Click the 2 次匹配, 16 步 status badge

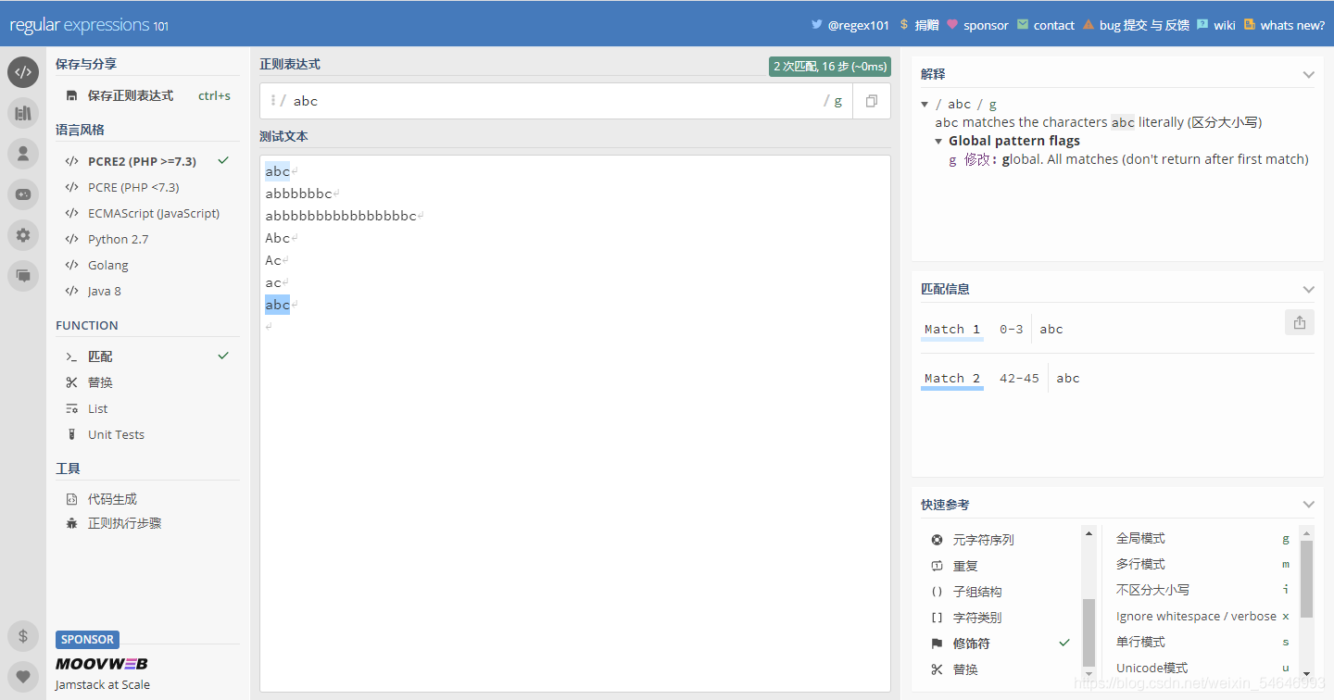[x=830, y=66]
